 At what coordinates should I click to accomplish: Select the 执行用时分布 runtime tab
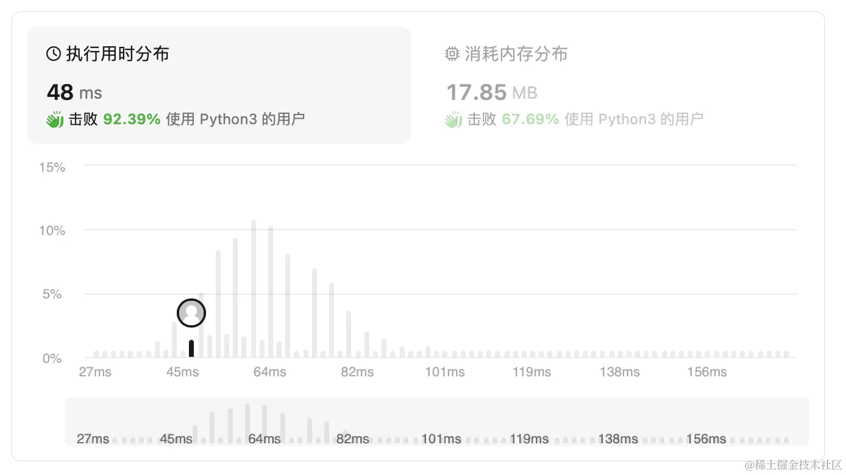click(218, 85)
